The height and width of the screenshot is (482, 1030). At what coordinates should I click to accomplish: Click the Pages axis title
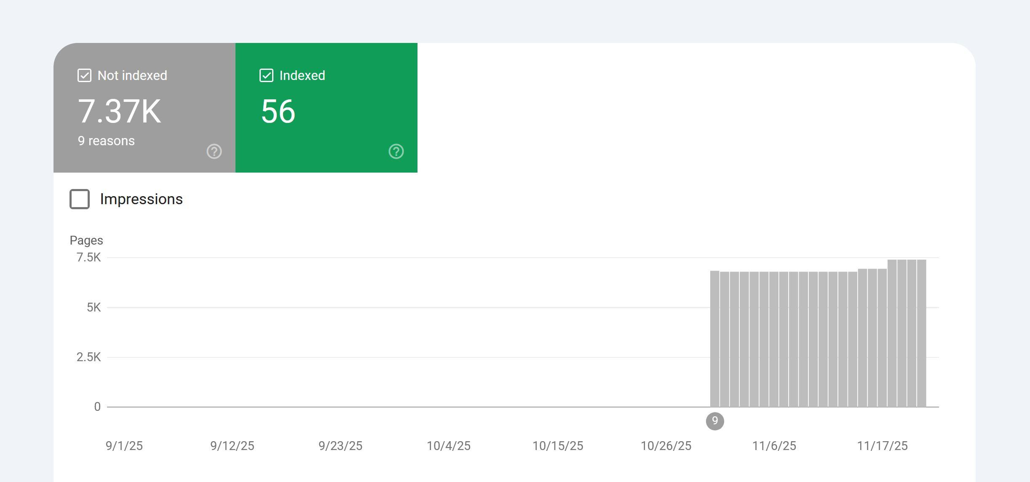pyautogui.click(x=86, y=240)
